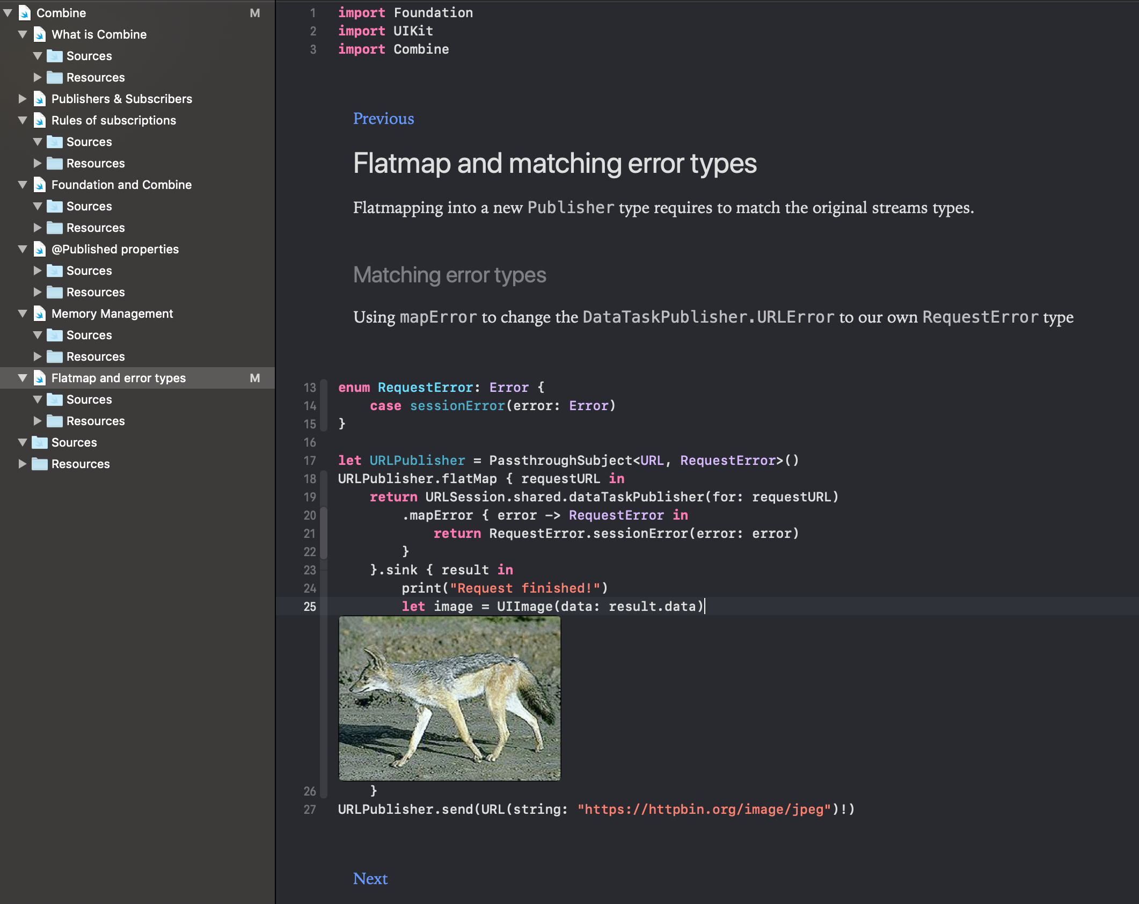Follow the Next page link
The width and height of the screenshot is (1139, 904).
click(x=370, y=879)
